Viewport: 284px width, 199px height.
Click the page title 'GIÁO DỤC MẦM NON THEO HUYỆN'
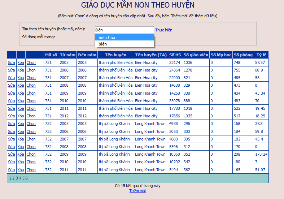(137, 5)
